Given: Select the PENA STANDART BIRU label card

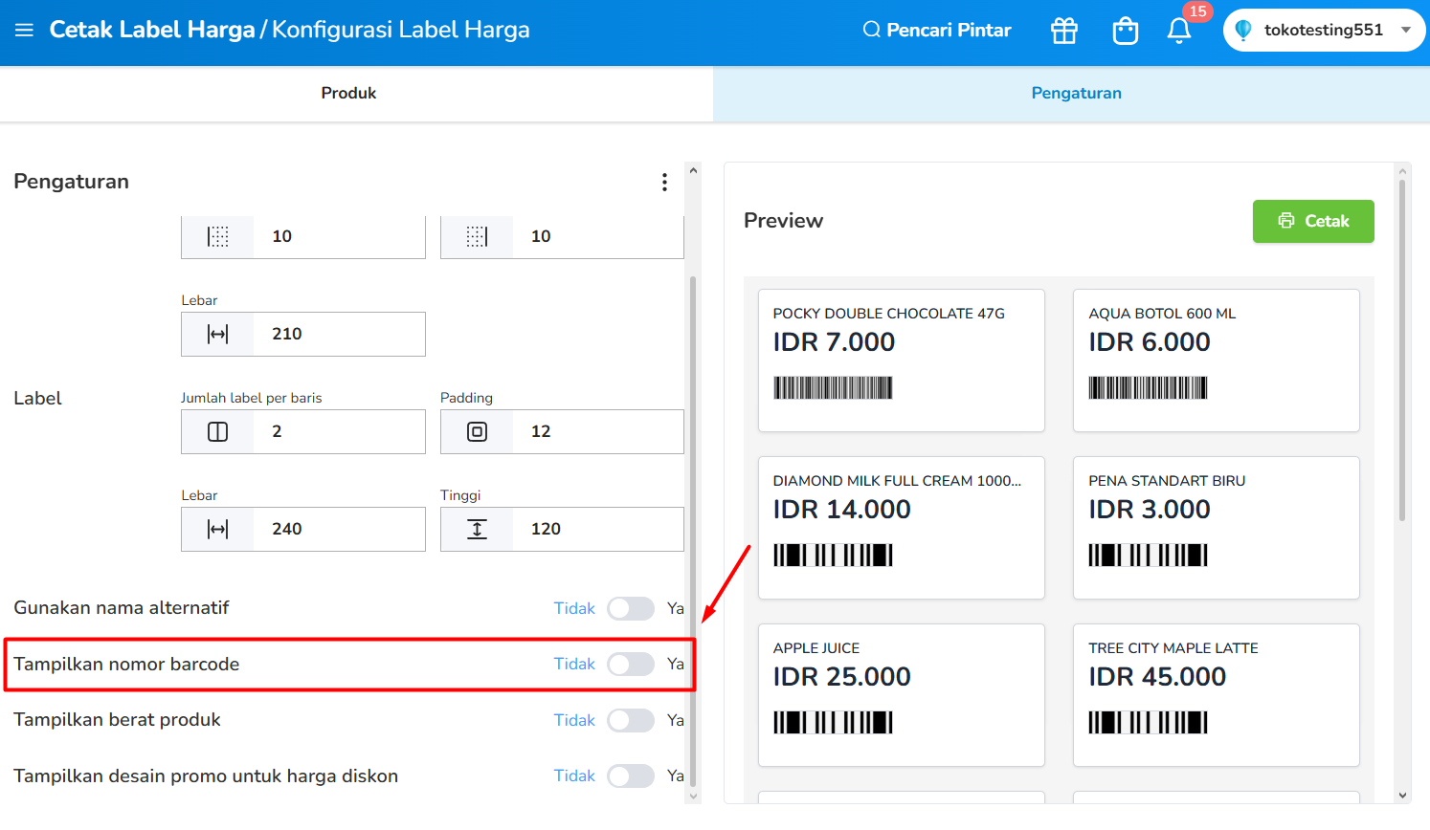Looking at the screenshot, I should [x=1217, y=528].
